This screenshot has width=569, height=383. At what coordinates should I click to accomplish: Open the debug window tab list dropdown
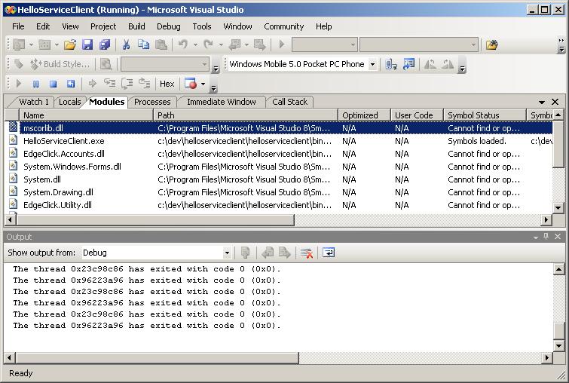pyautogui.click(x=542, y=102)
